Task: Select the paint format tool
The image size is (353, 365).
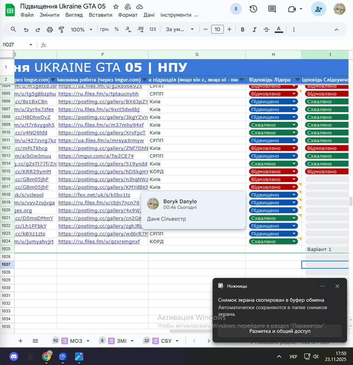Action: [61, 30]
